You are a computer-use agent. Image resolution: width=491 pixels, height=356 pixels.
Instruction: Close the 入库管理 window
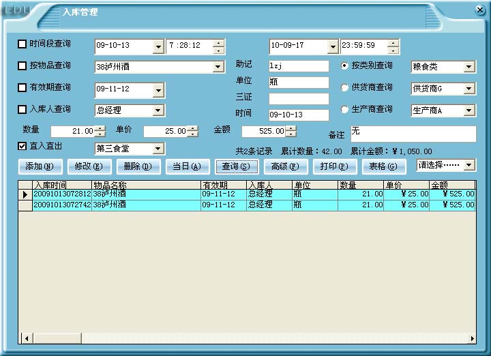[x=479, y=10]
